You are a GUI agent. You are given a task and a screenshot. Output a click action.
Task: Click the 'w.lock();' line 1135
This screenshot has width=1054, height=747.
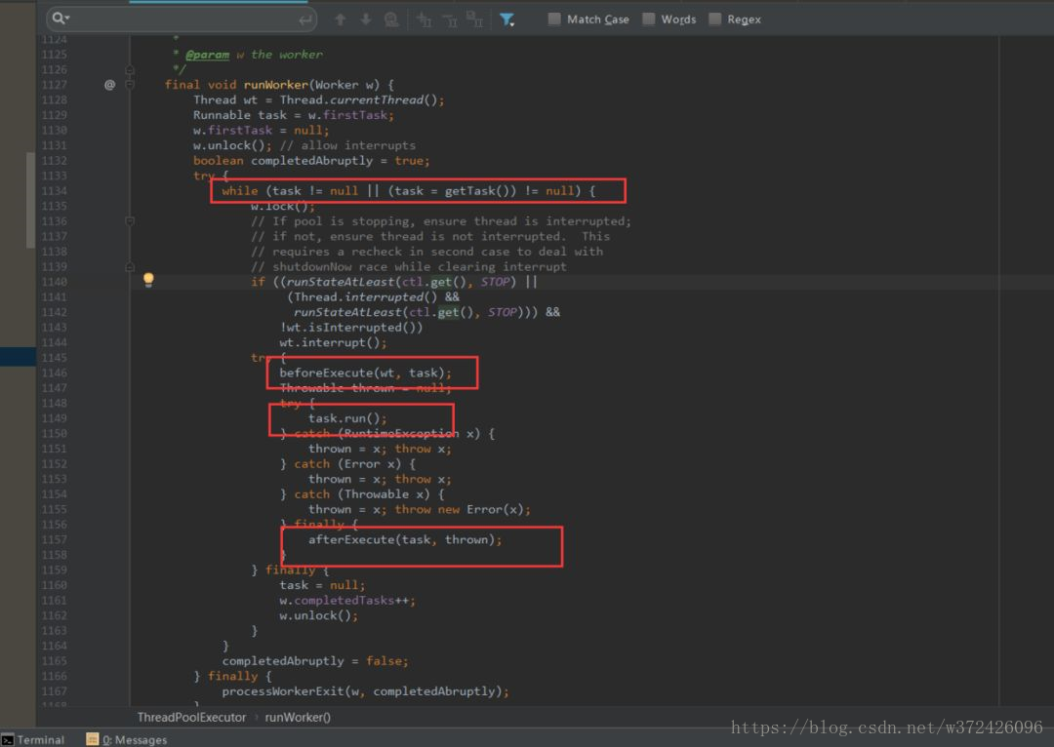pos(282,206)
